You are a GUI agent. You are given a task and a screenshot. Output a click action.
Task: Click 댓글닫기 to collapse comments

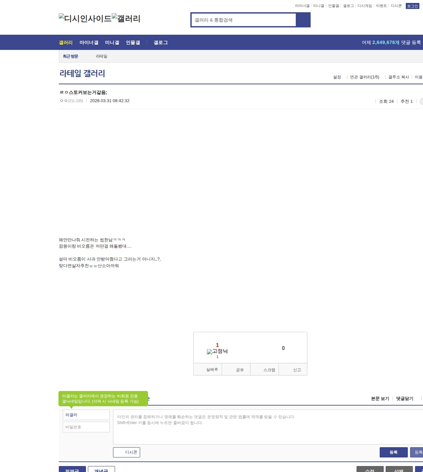click(x=405, y=399)
